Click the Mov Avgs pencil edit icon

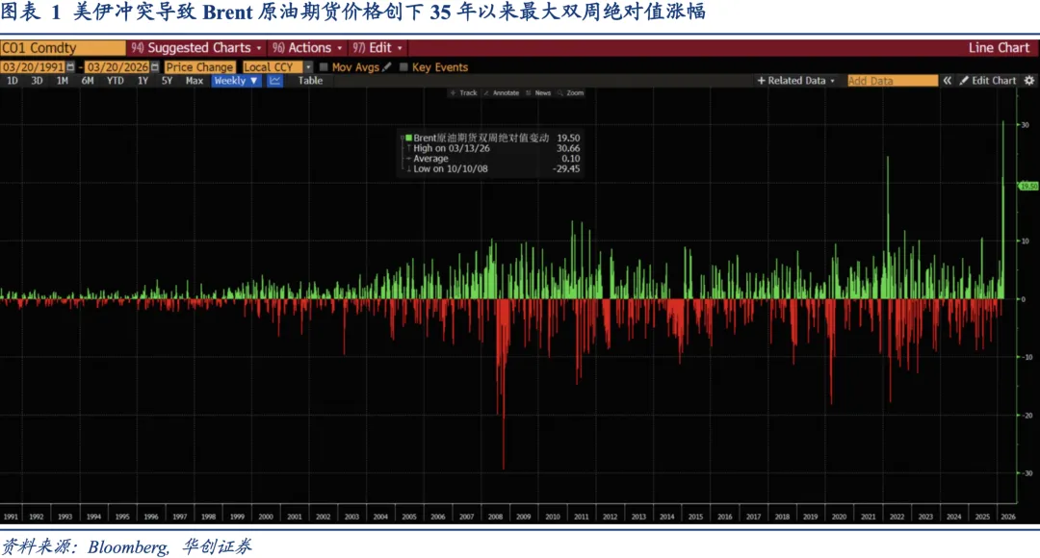[387, 67]
